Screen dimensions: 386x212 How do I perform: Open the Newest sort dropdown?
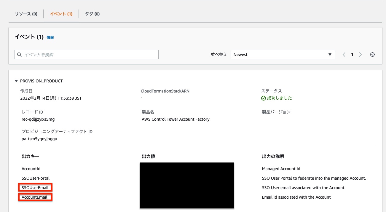pyautogui.click(x=283, y=55)
